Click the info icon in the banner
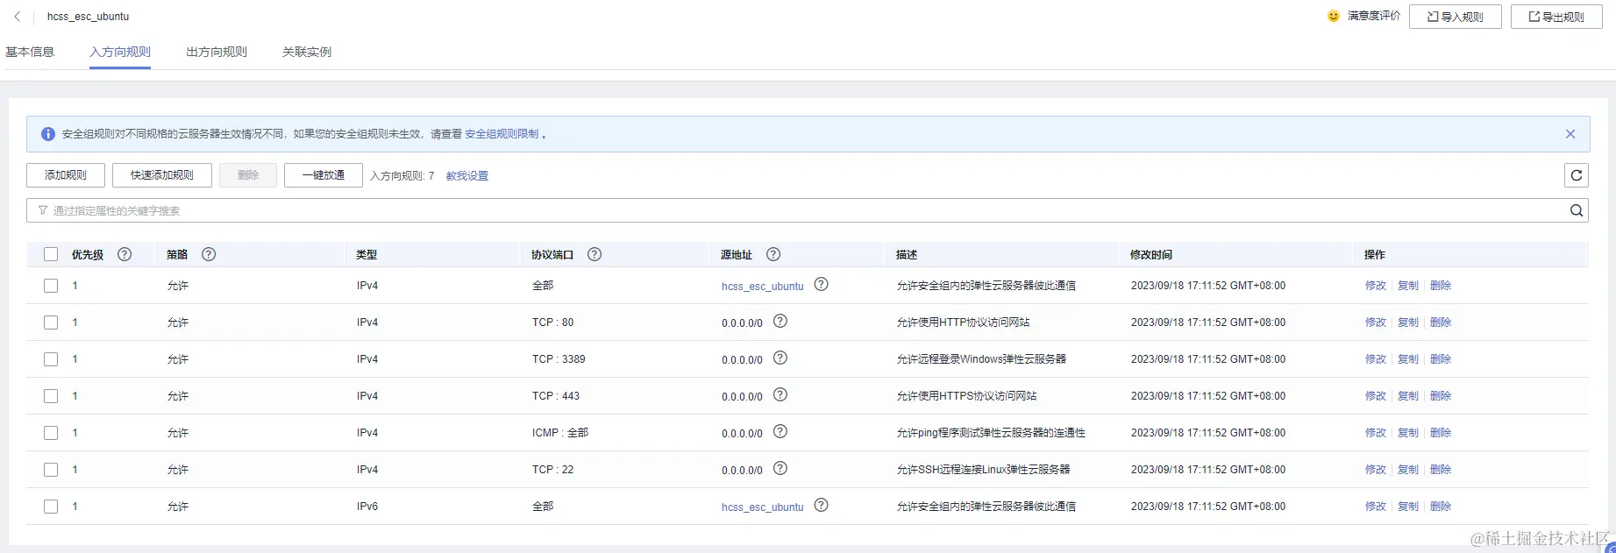Screen dimensions: 1616x553 (48, 134)
